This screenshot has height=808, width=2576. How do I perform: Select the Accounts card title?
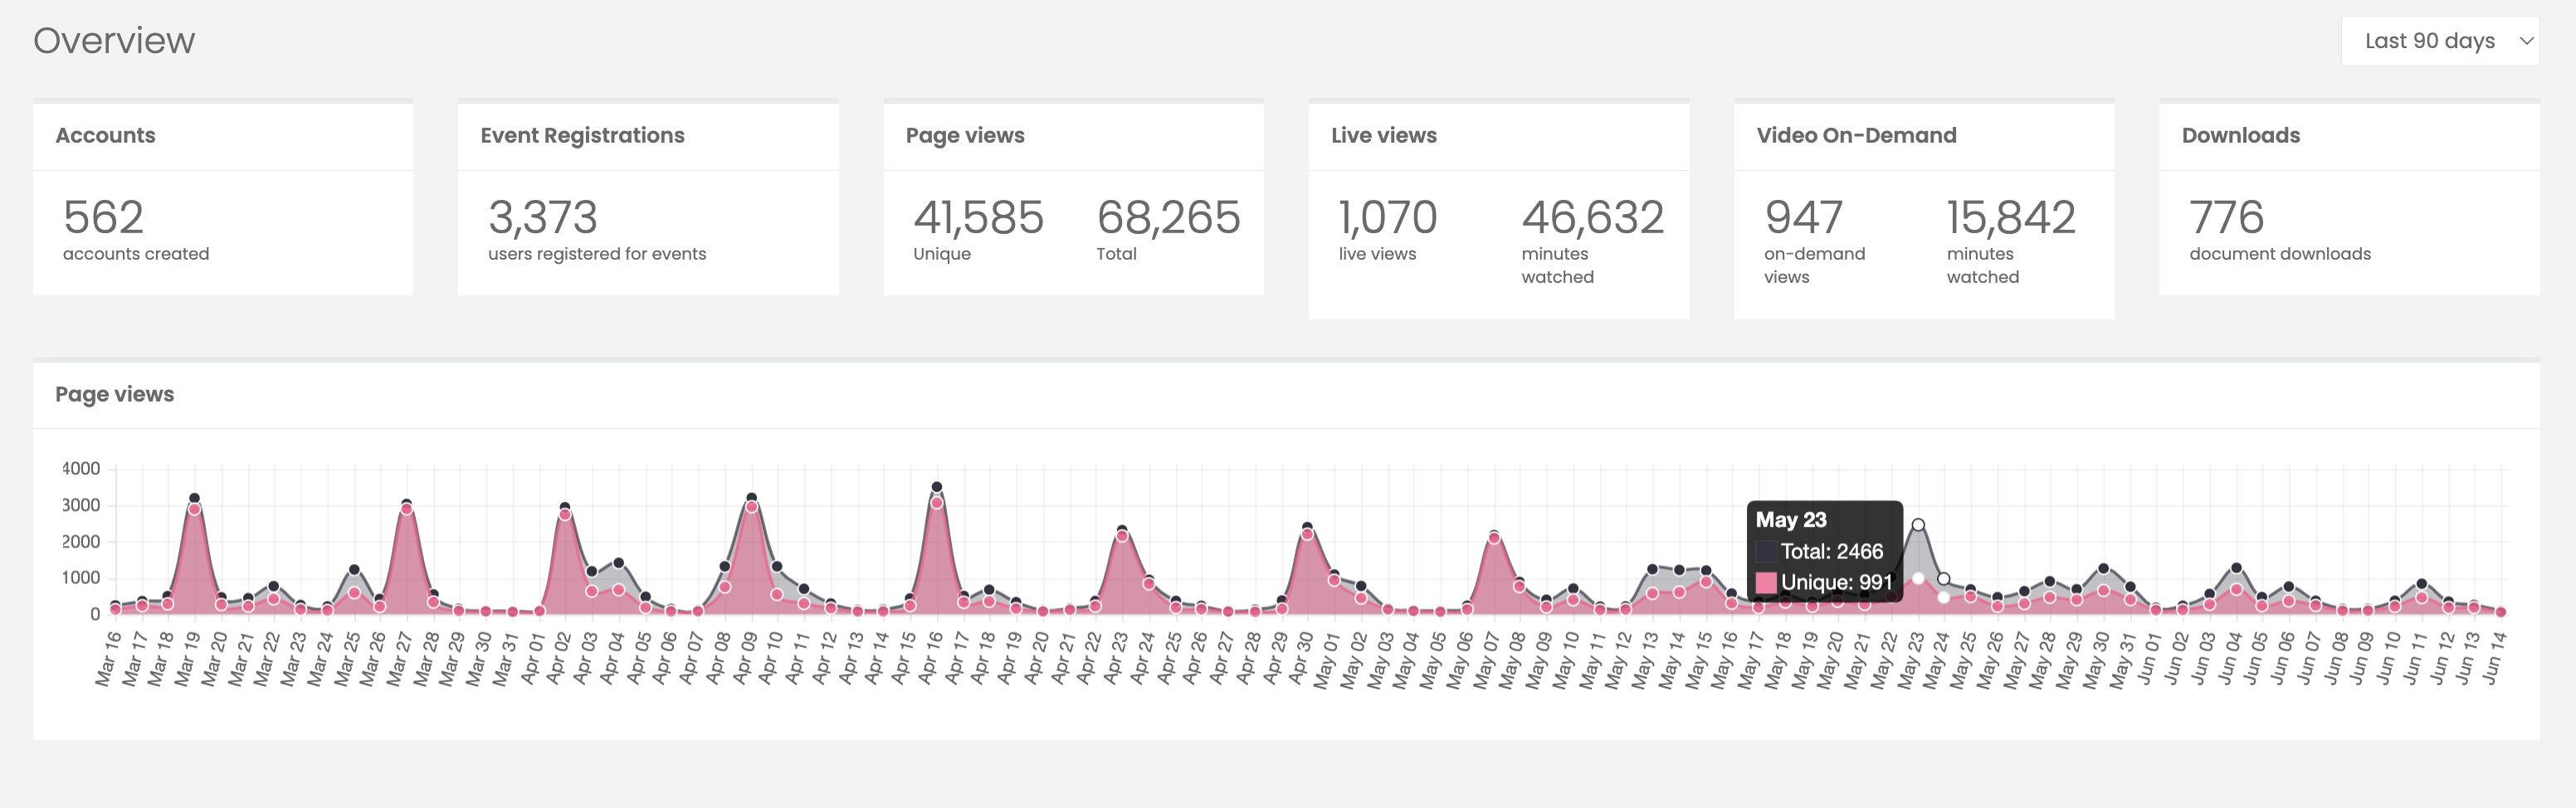[x=105, y=135]
